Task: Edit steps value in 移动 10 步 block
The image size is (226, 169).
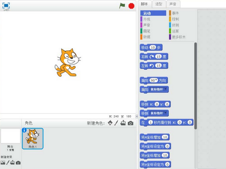Action: (153, 48)
